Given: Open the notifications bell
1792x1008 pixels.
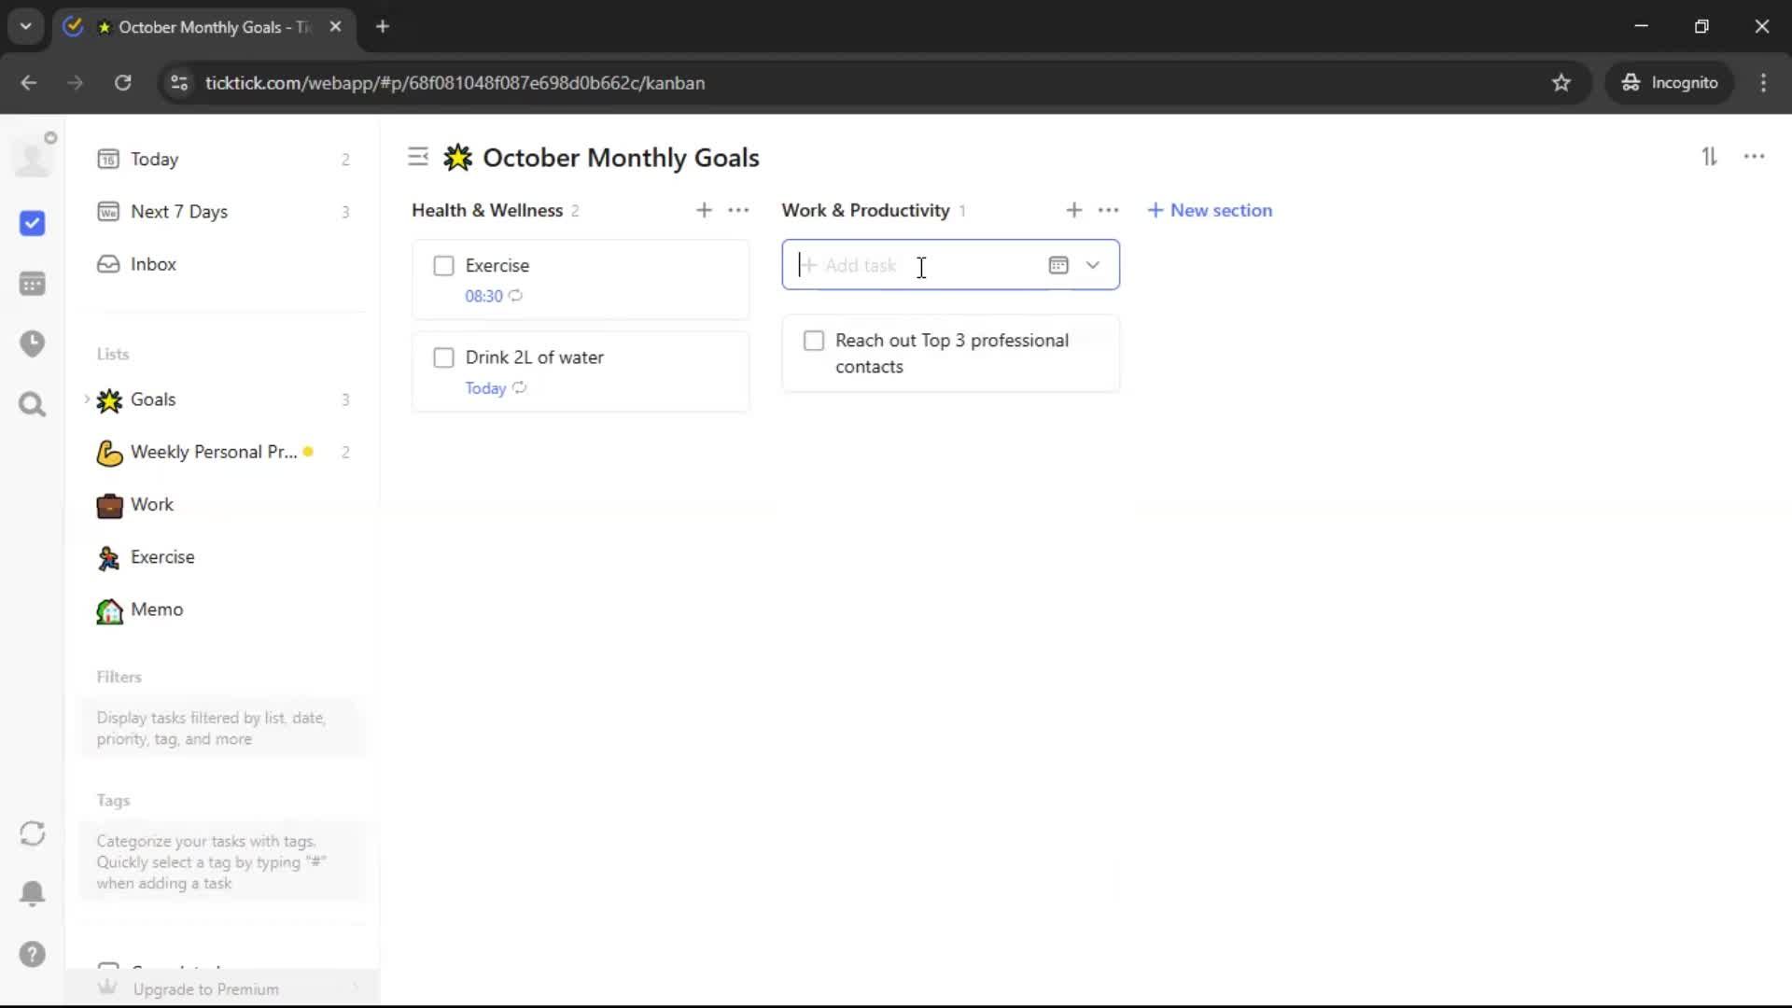Looking at the screenshot, I should tap(32, 893).
